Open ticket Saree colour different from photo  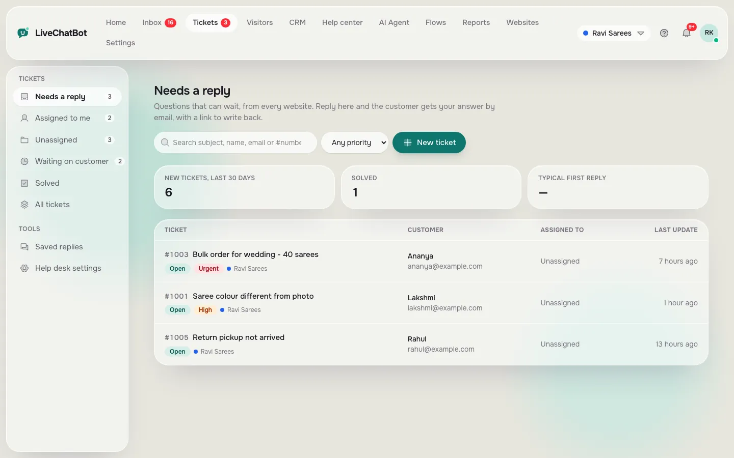point(253,296)
